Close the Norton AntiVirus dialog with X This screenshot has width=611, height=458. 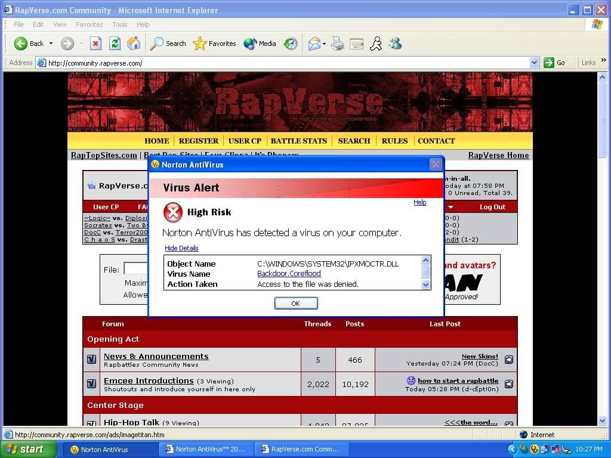point(435,165)
